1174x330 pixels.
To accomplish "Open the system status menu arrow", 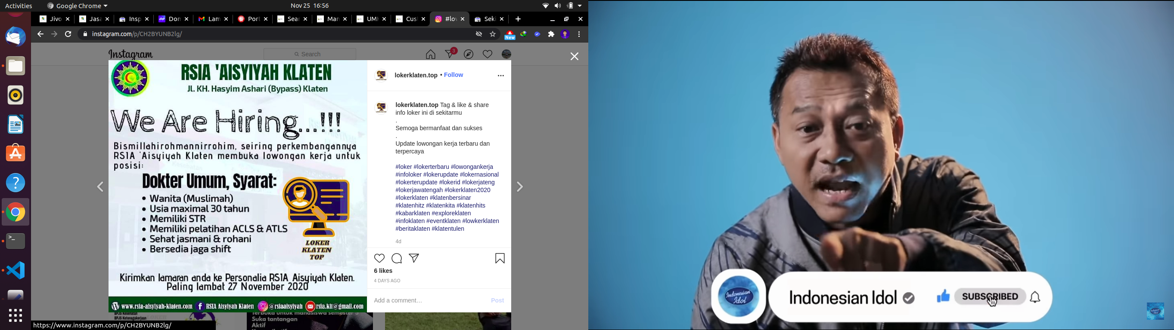I will (x=580, y=6).
